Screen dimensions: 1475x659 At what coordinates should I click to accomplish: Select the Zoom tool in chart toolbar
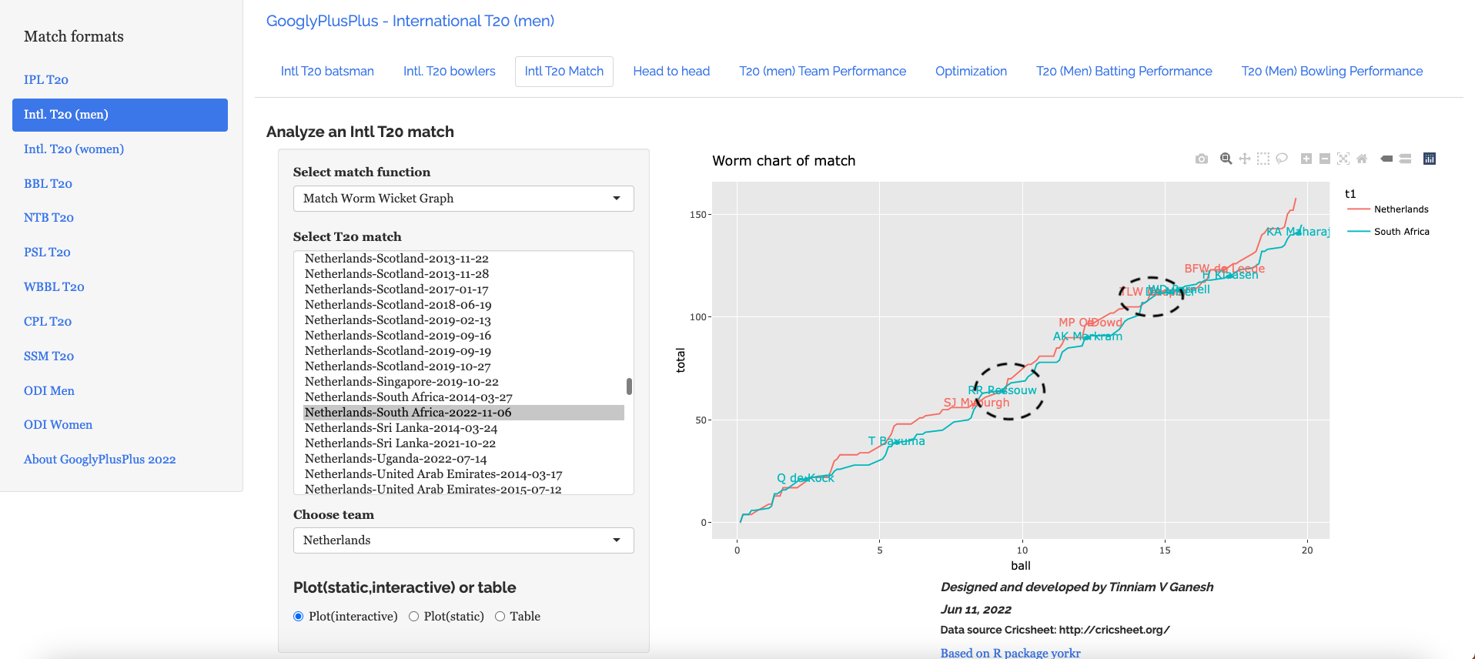pyautogui.click(x=1226, y=159)
